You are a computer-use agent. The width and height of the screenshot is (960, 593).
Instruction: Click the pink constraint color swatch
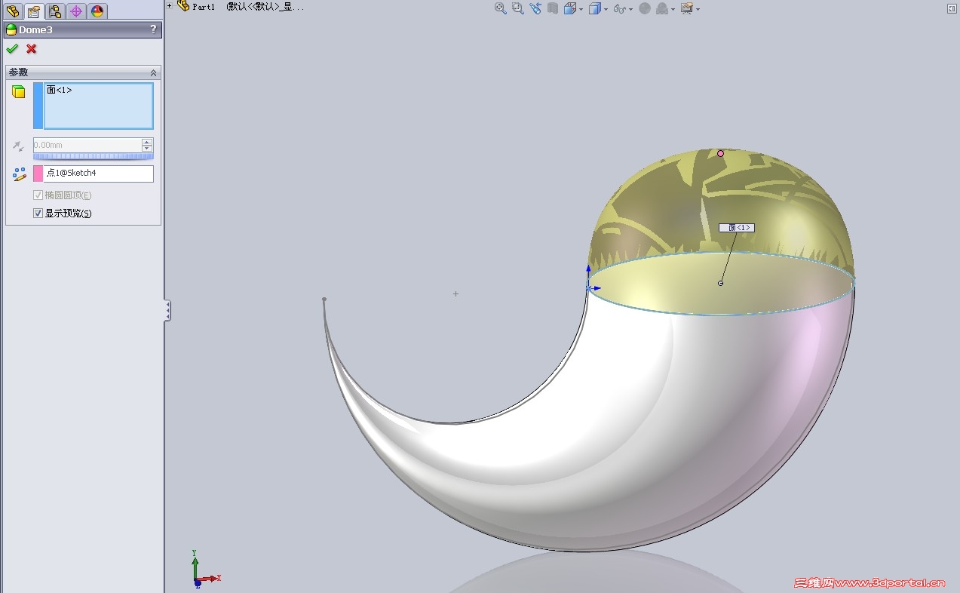38,174
